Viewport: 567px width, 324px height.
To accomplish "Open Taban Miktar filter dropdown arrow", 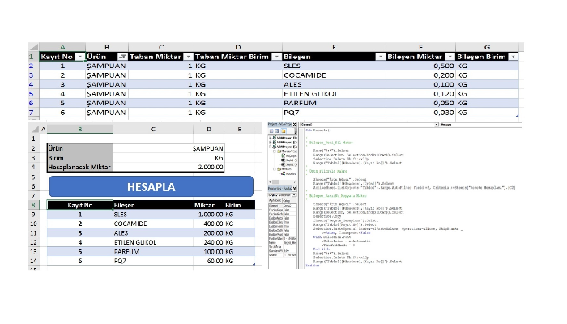I will (x=188, y=57).
